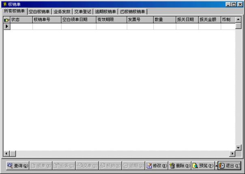The image size is (245, 174).
Task: Switch to the 逾期核销单 tab
Action: 105,12
